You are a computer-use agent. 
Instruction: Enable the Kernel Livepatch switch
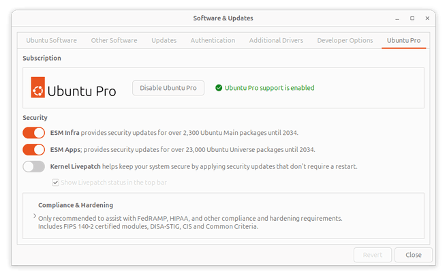[34, 166]
